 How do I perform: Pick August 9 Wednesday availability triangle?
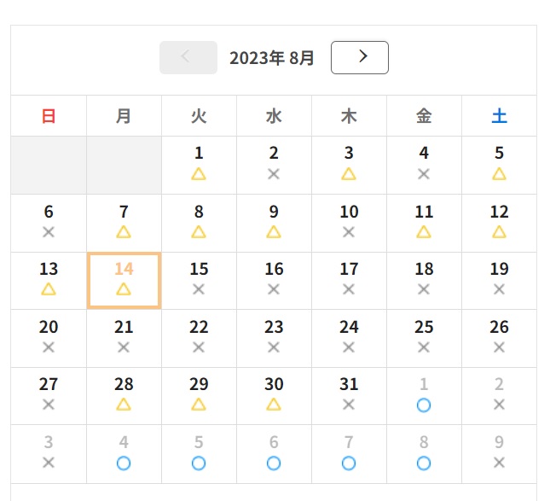click(x=274, y=232)
